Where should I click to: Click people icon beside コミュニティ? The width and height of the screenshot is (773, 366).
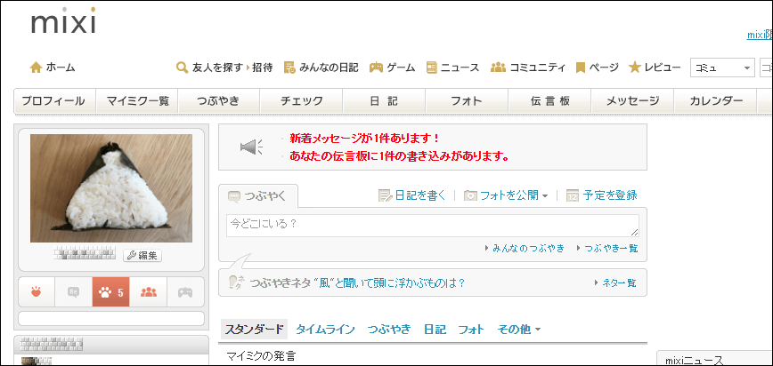tap(499, 68)
